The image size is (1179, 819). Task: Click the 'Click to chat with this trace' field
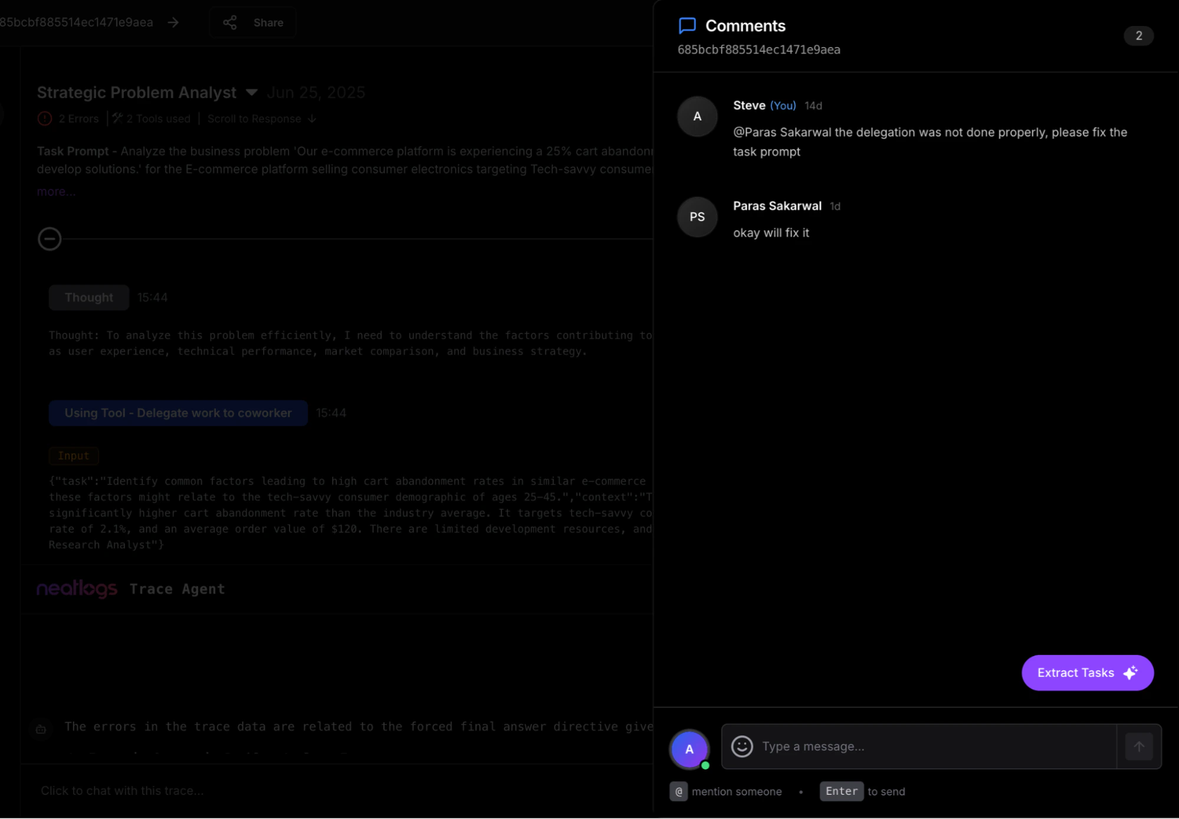pos(122,791)
